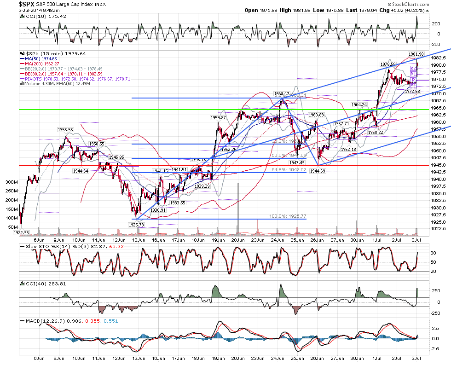Click the 1925.78 low price label

(x=136, y=225)
